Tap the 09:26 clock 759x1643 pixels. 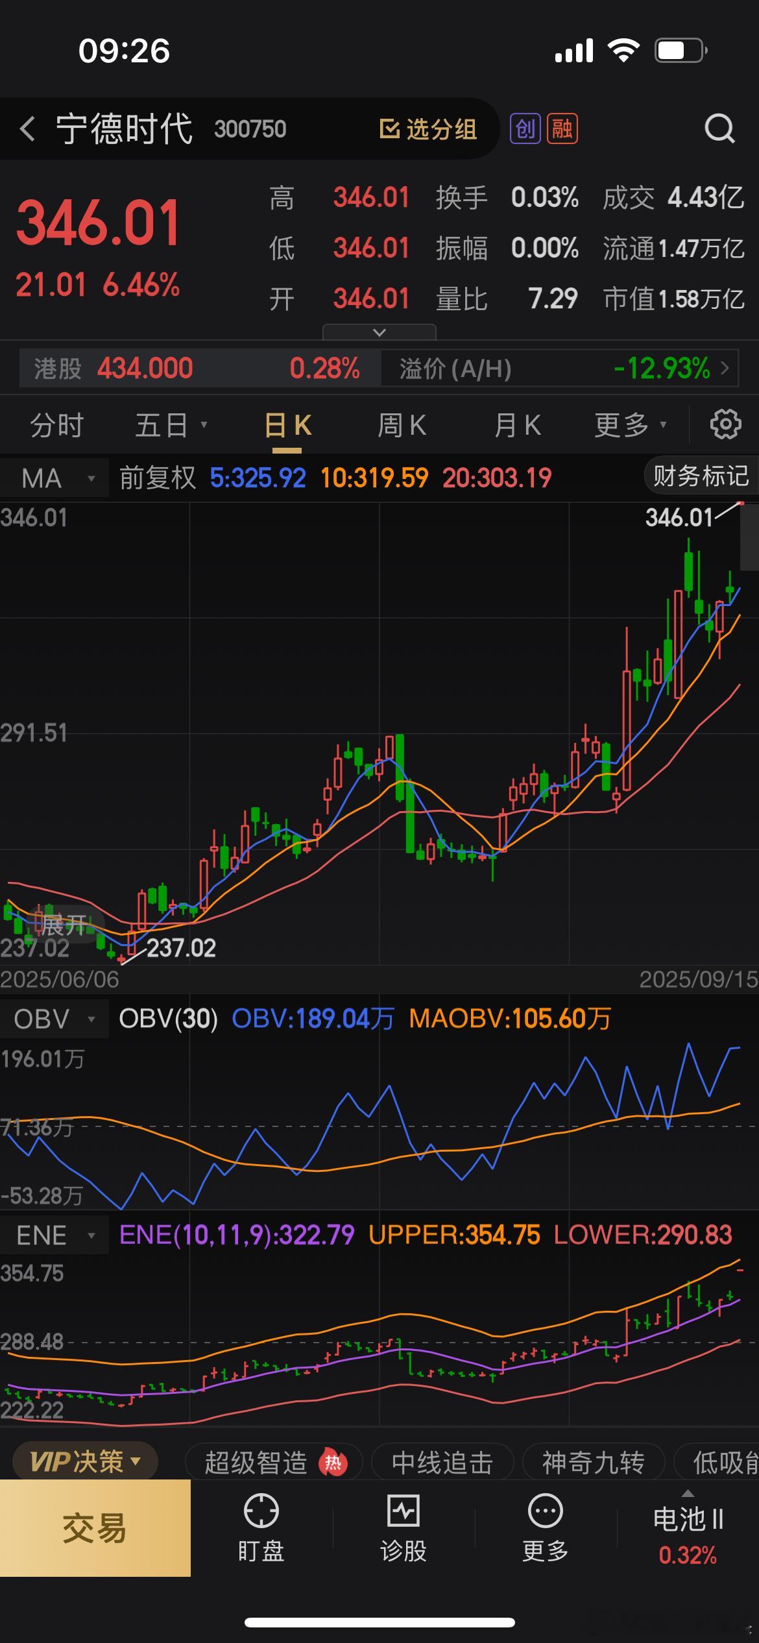click(124, 51)
